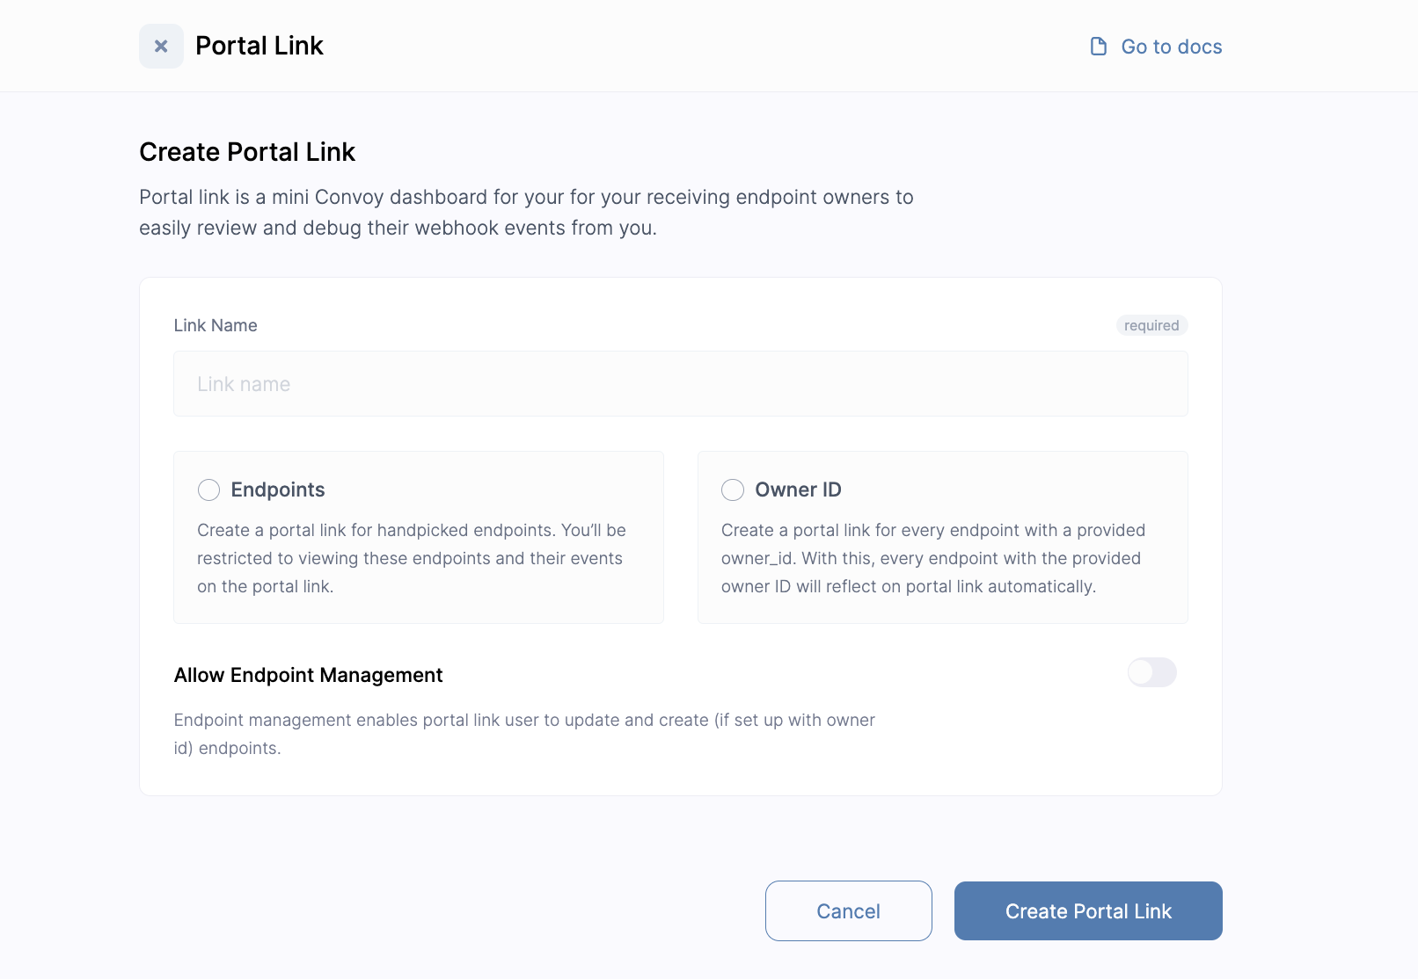1418x979 pixels.
Task: Select the Endpoints radio button
Action: point(208,489)
